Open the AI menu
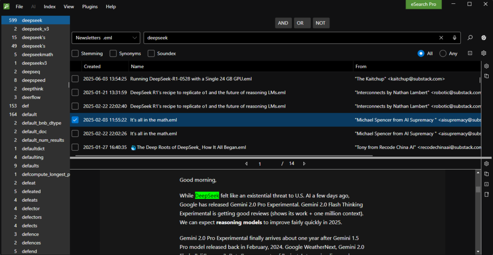Screen dimensions: 493x255 pyautogui.click(x=33, y=6)
